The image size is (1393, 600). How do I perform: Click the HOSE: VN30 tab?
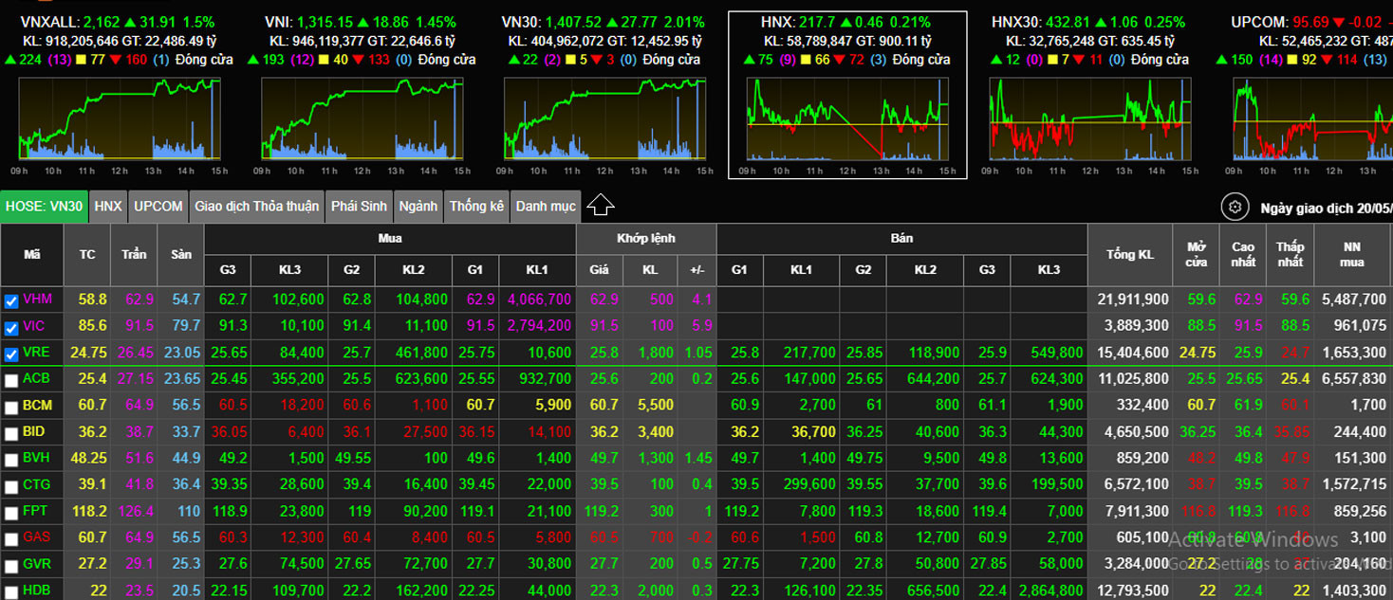tap(45, 207)
